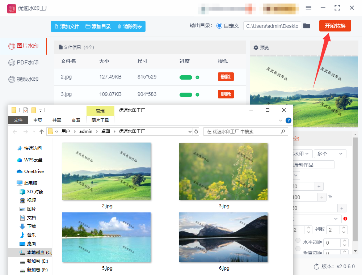Toggle fullscreen in watermark app title bar

[x=337, y=8]
